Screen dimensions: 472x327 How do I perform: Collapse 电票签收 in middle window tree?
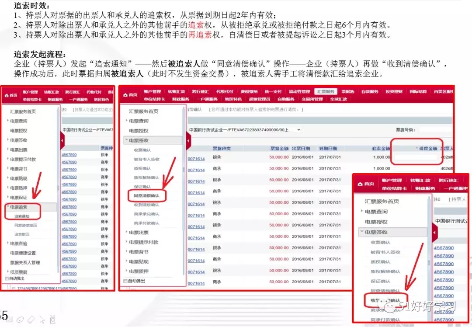point(126,140)
